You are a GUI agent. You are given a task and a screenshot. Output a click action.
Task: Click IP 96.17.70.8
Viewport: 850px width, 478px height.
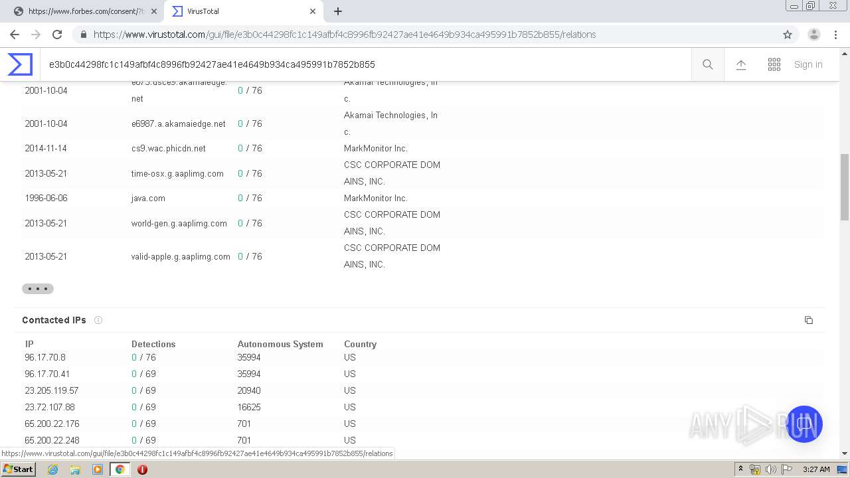pos(45,357)
